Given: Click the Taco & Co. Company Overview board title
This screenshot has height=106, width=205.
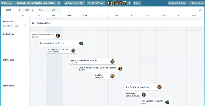Looking at the screenshot, I should [36, 3].
